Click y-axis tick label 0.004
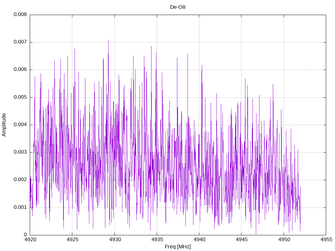 (x=20, y=125)
